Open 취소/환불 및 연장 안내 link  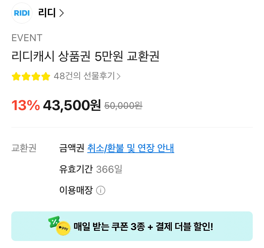point(131,148)
